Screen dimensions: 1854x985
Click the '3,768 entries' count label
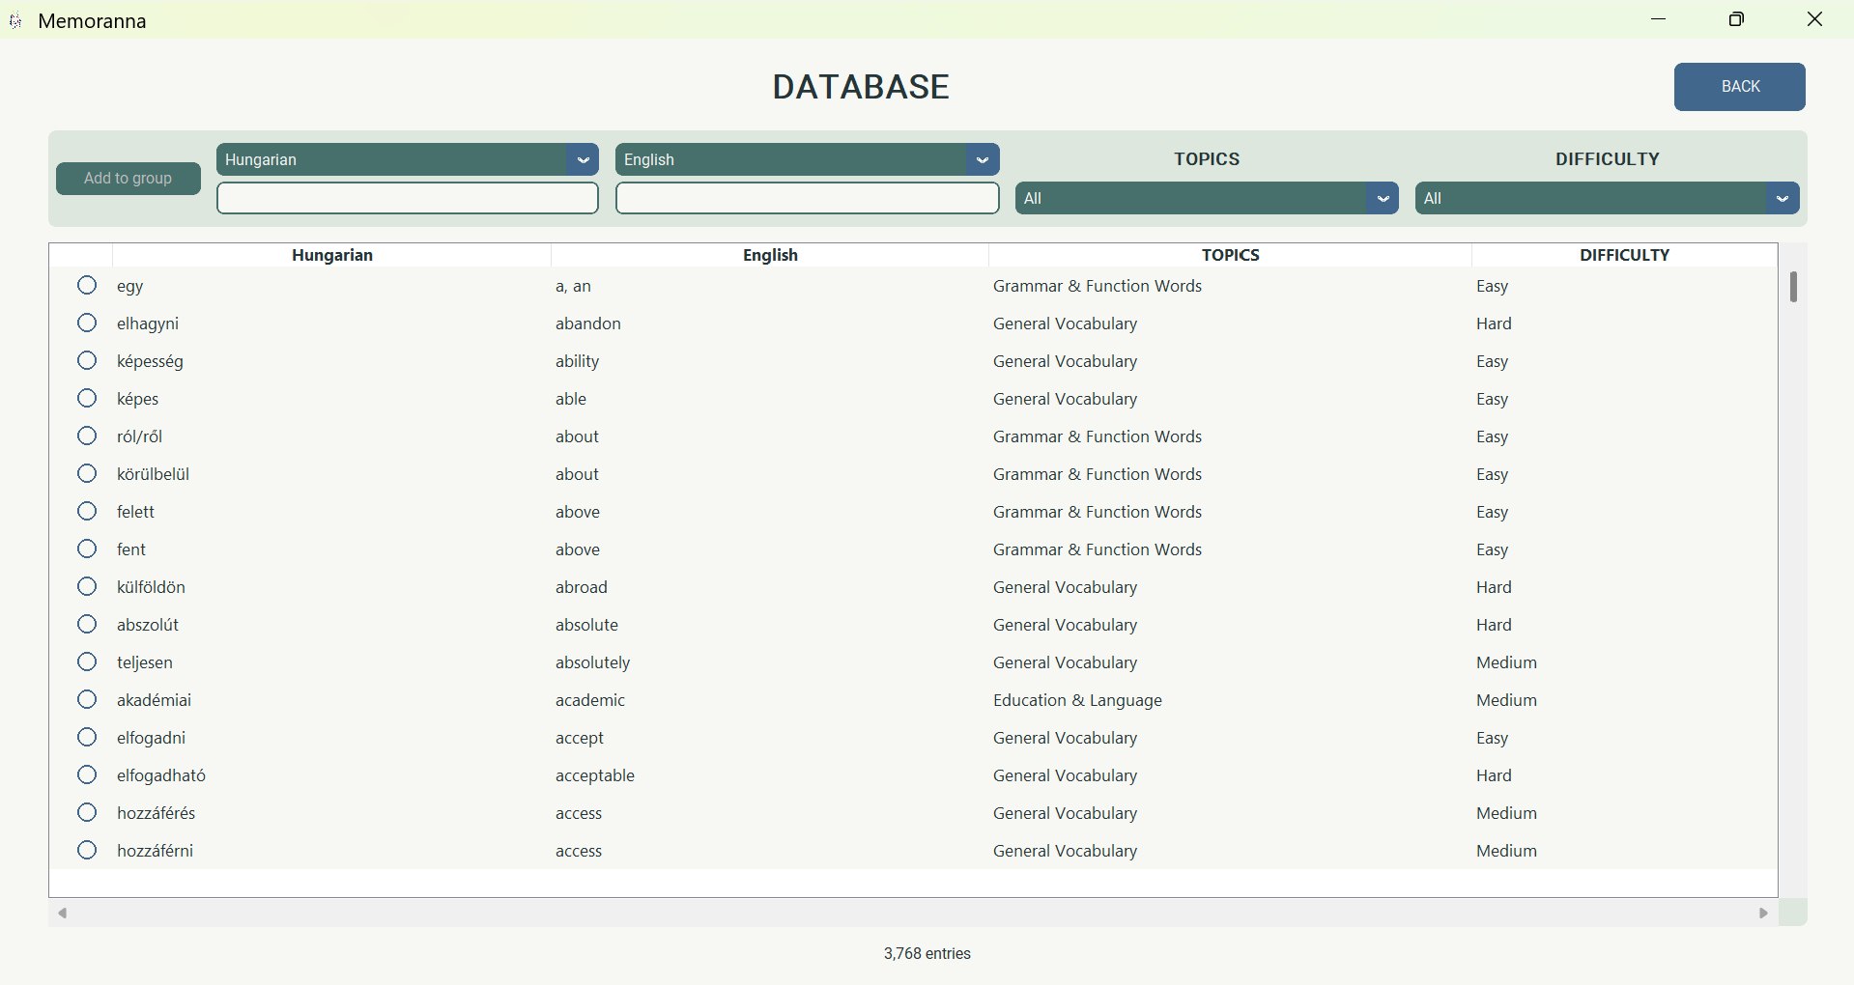(x=927, y=954)
